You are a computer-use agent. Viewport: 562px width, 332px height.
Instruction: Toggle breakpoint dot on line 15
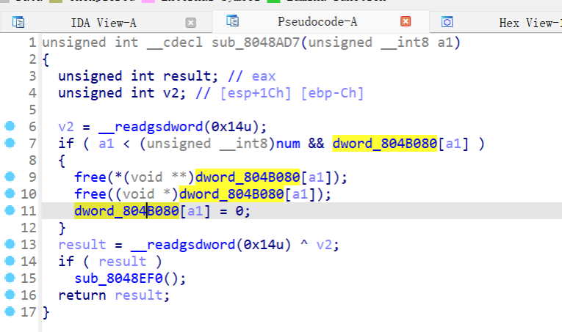click(9, 278)
